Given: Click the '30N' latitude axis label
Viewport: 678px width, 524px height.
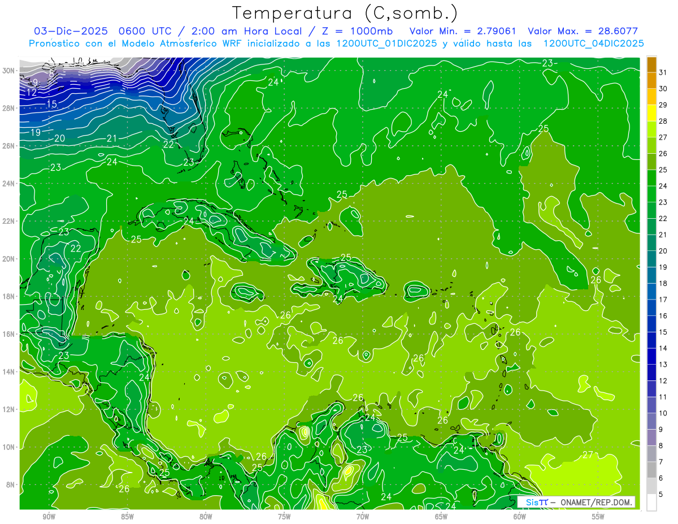Looking at the screenshot, I should [x=8, y=71].
